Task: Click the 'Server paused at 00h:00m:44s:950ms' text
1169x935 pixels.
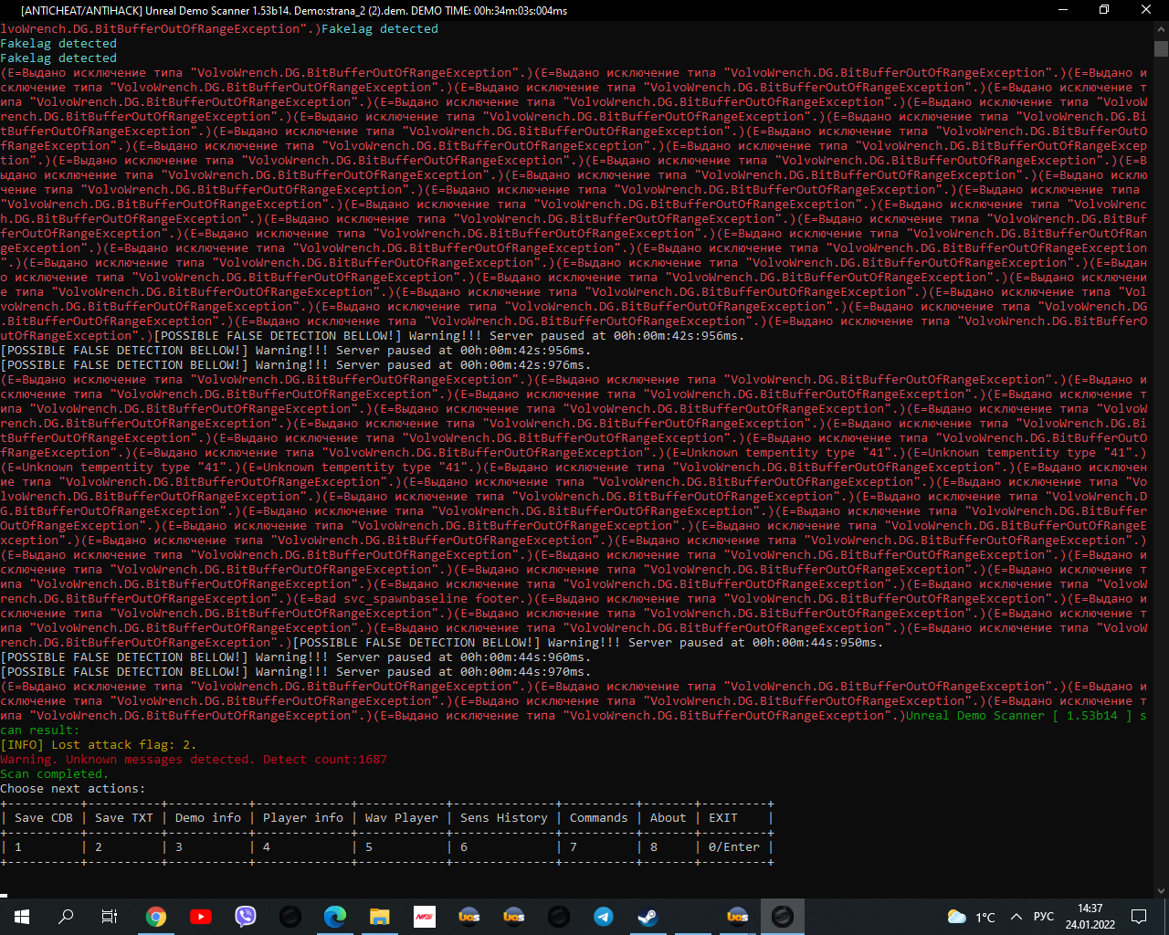Action: tap(756, 643)
